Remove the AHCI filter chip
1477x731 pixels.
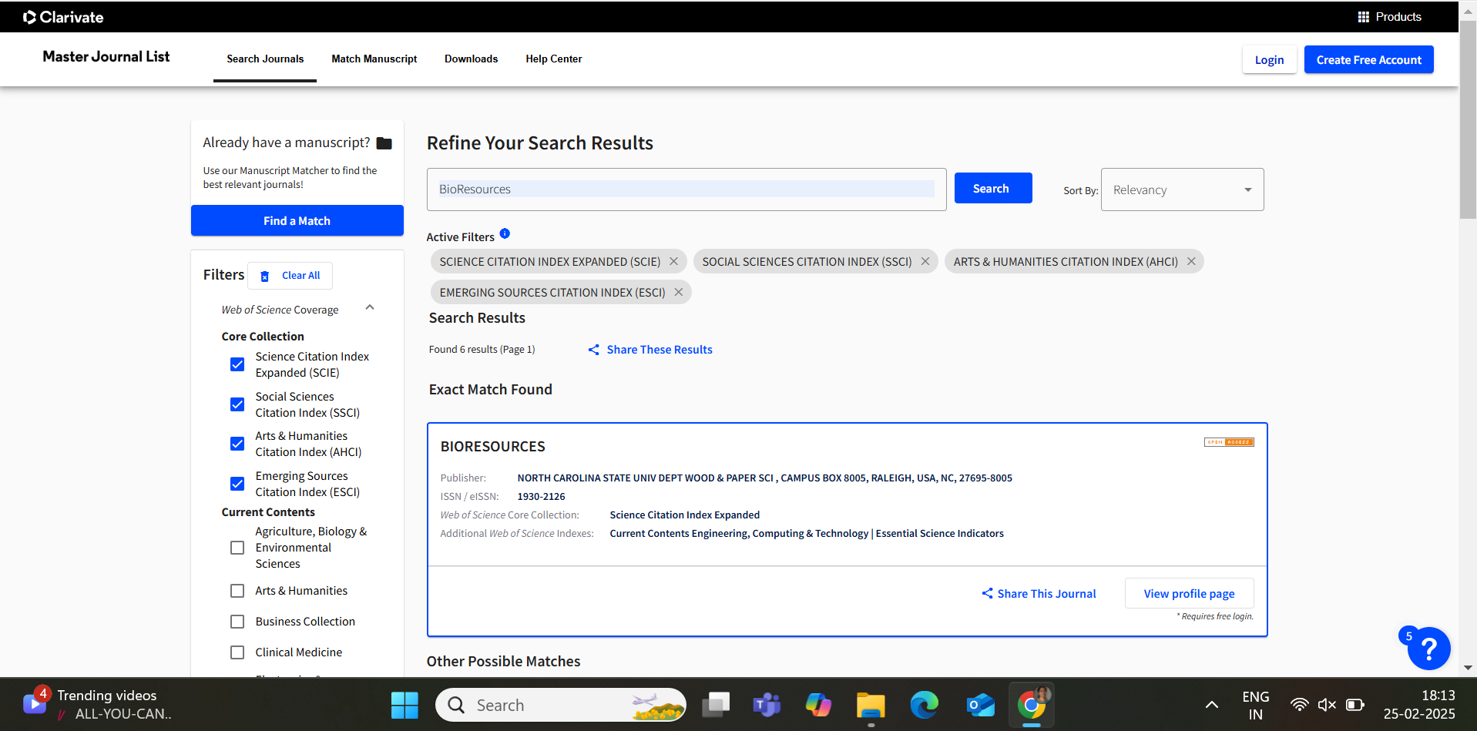(1191, 262)
